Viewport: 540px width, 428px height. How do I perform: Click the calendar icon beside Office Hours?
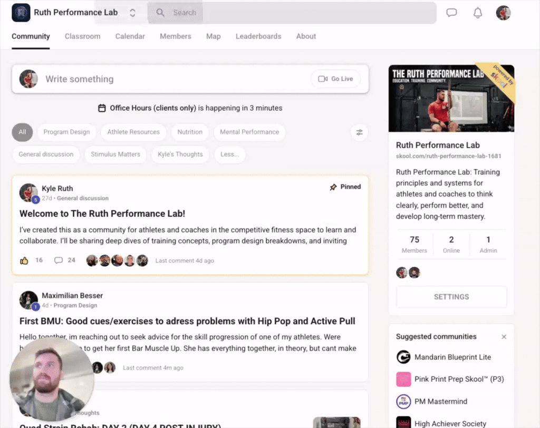point(102,108)
